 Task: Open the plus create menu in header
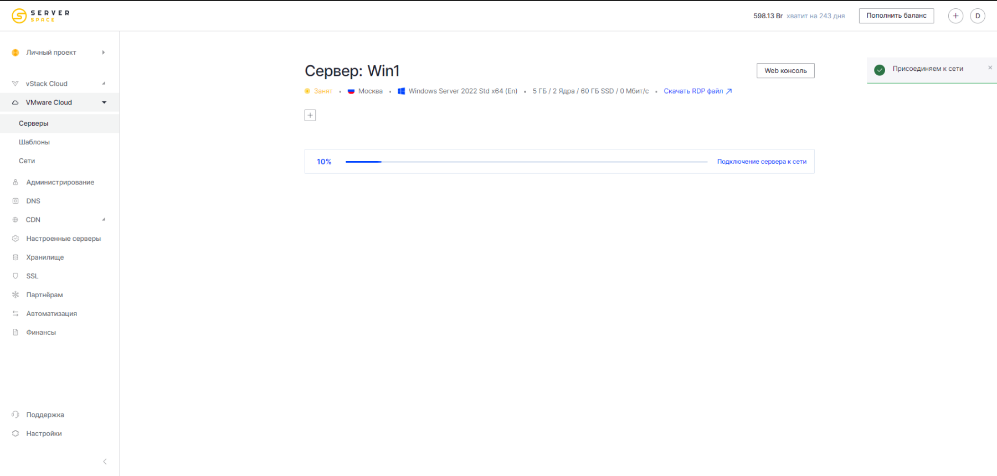(x=955, y=16)
